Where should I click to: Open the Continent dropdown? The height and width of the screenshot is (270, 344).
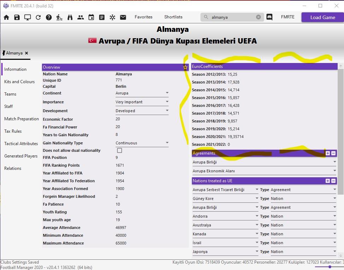(142, 93)
